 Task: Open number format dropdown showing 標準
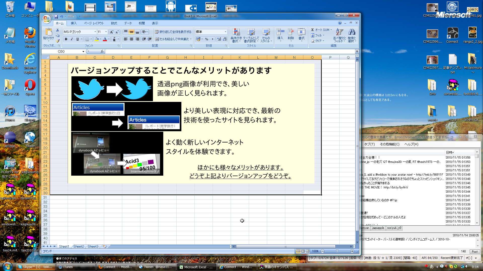225,32
